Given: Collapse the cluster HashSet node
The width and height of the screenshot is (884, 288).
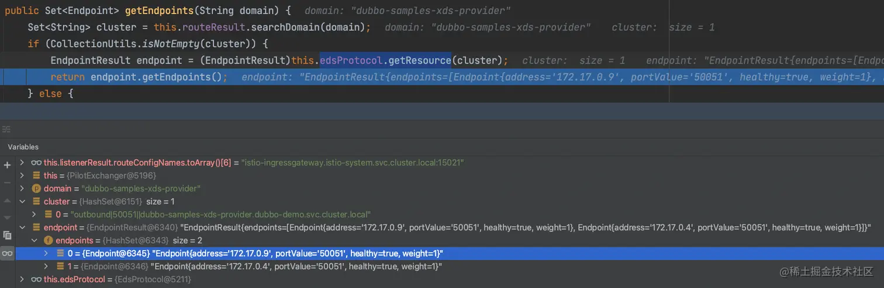Looking at the screenshot, I should point(22,201).
